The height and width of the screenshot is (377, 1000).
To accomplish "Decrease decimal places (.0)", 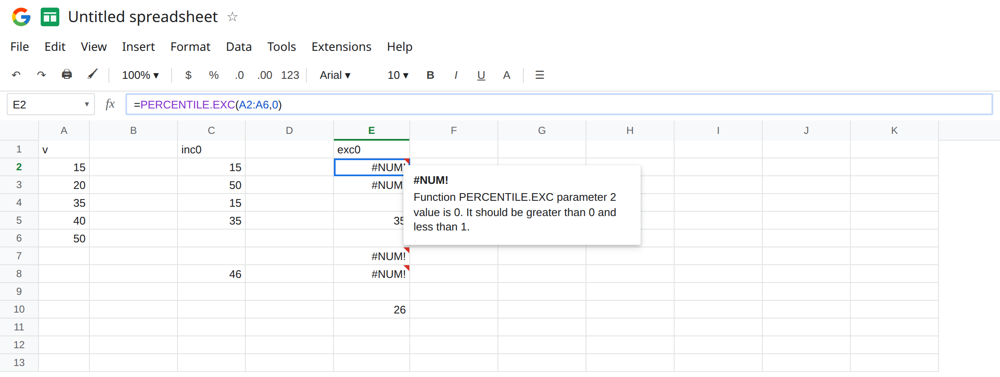I will [x=239, y=75].
